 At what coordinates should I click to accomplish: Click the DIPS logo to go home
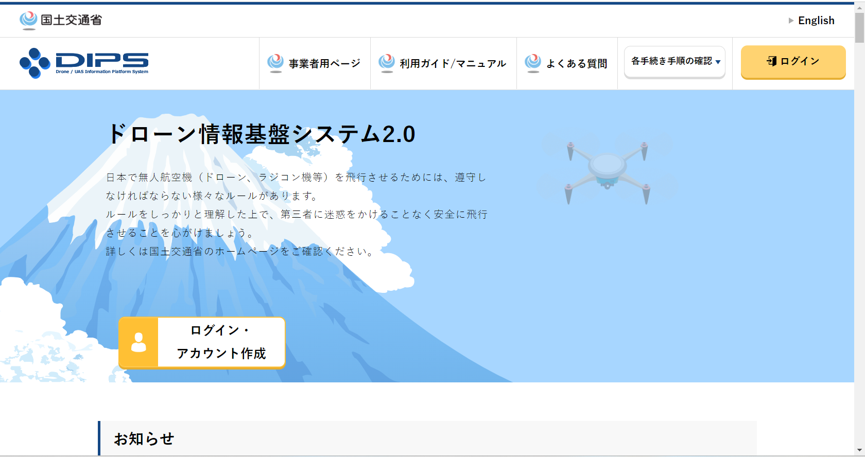tap(84, 63)
